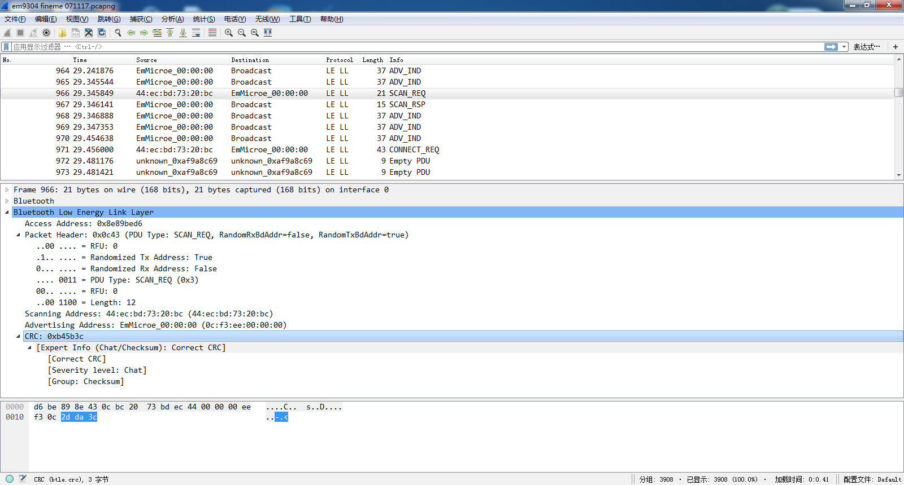Open the 无线(W) menu

(267, 19)
